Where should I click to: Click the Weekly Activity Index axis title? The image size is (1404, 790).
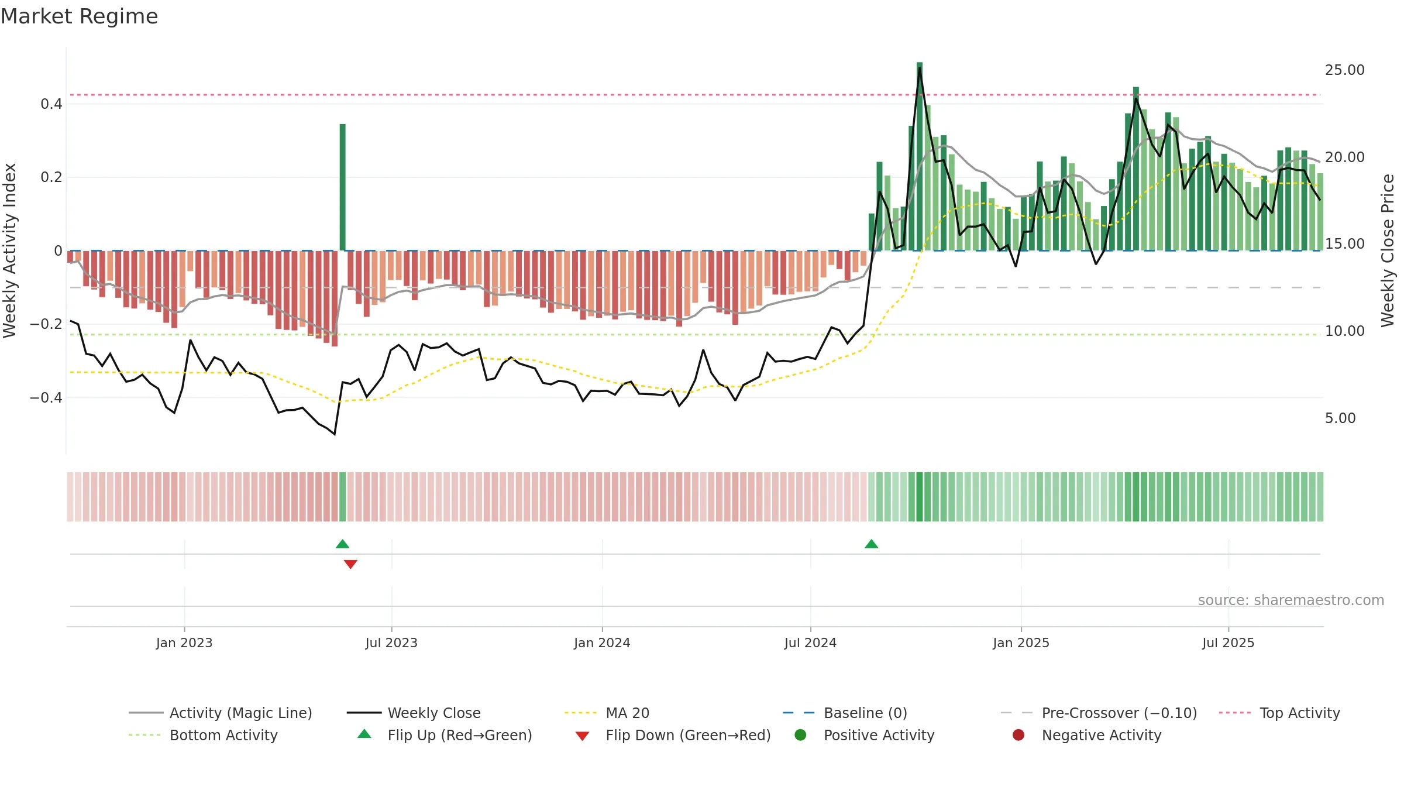pos(10,250)
